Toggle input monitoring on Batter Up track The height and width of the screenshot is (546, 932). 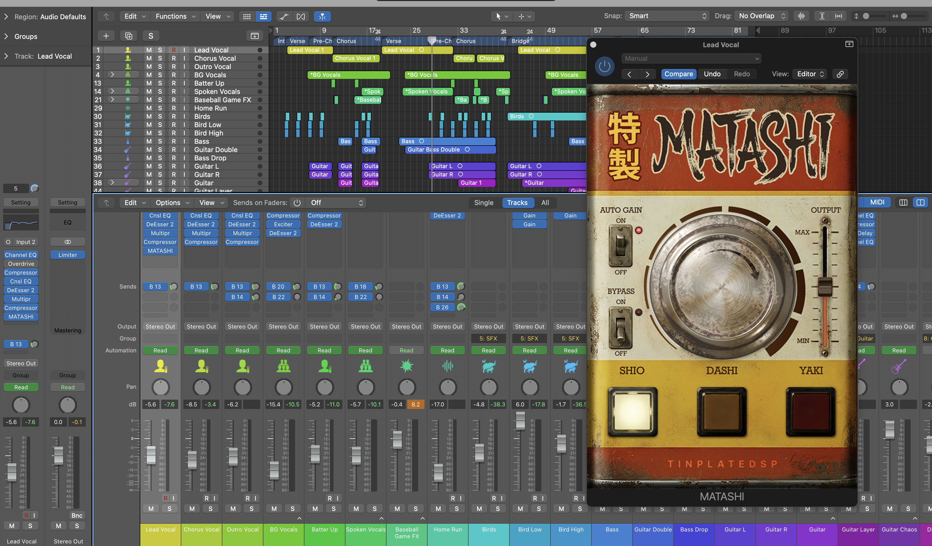(184, 83)
